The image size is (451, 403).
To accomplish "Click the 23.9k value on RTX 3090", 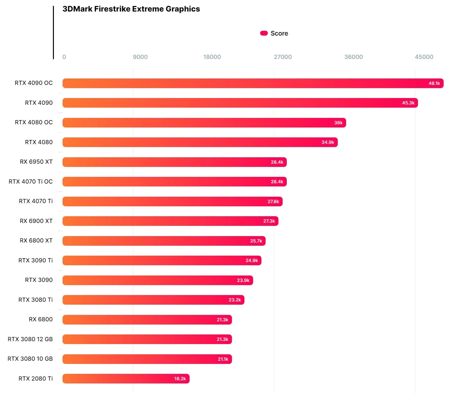I will [x=243, y=280].
